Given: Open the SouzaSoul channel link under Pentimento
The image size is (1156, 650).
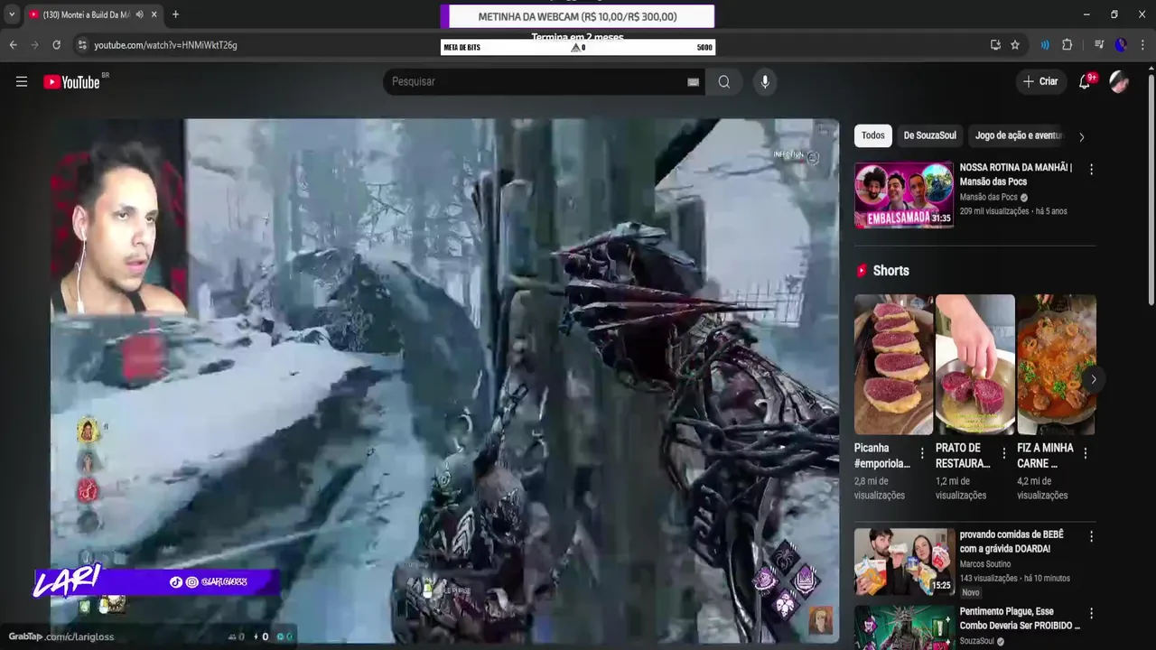Looking at the screenshot, I should 977,641.
